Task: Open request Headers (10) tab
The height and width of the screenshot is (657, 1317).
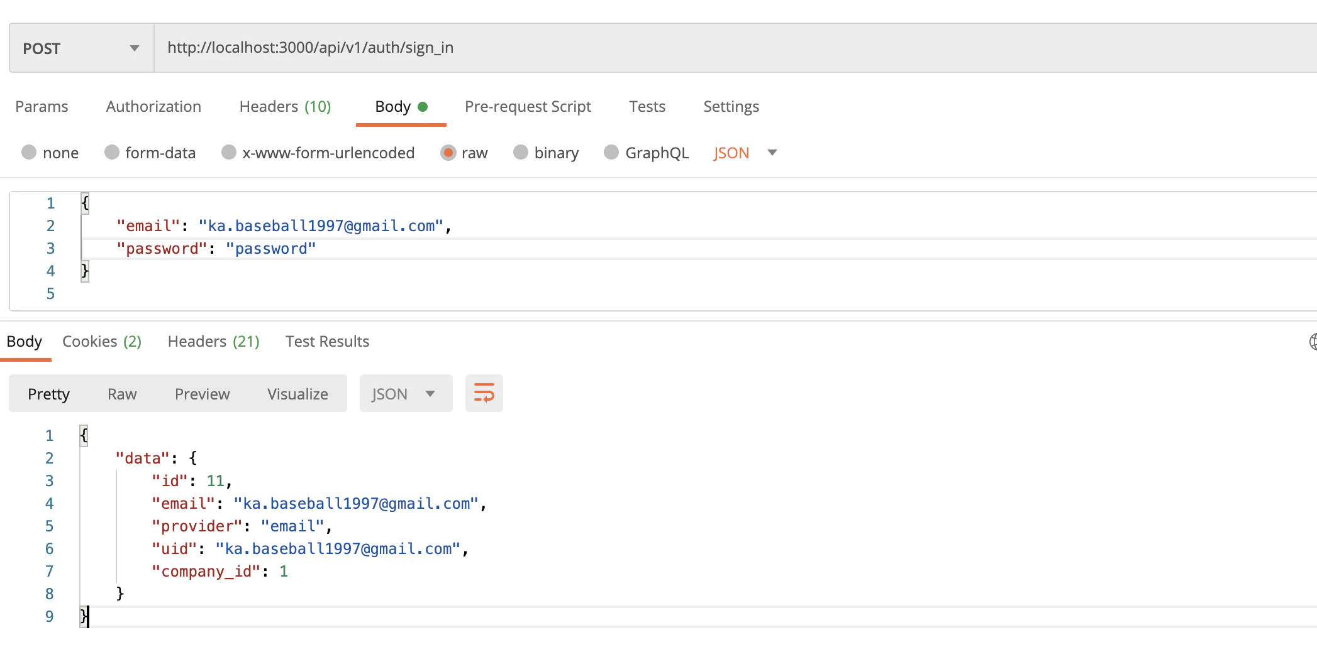Action: tap(285, 106)
